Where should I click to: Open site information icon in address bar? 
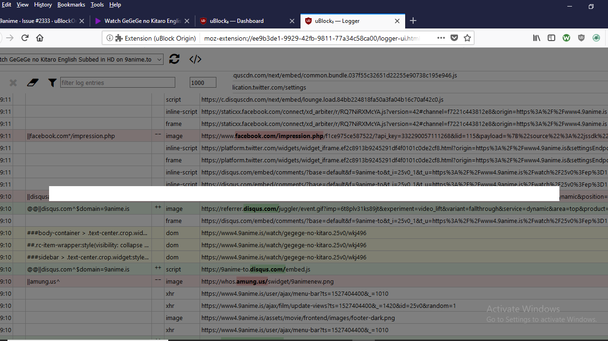click(109, 38)
